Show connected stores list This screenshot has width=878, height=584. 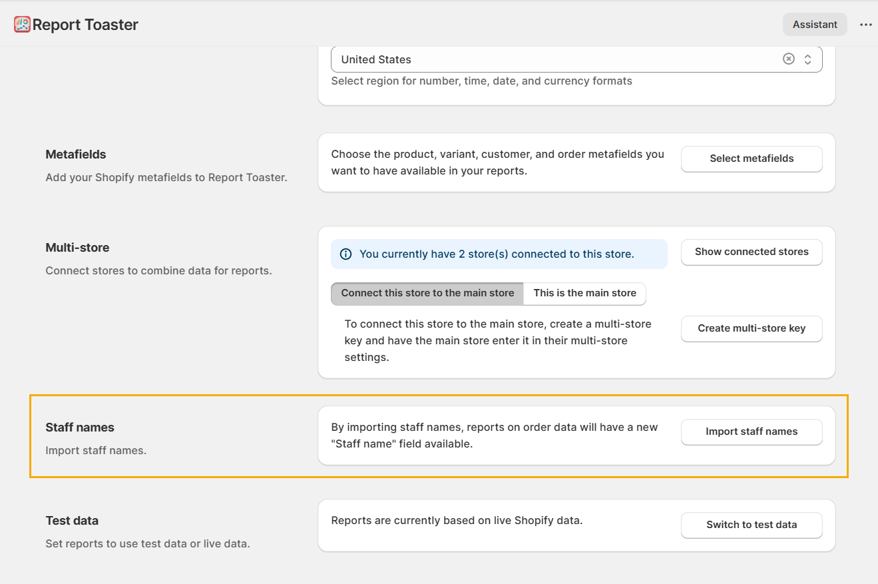click(x=751, y=252)
